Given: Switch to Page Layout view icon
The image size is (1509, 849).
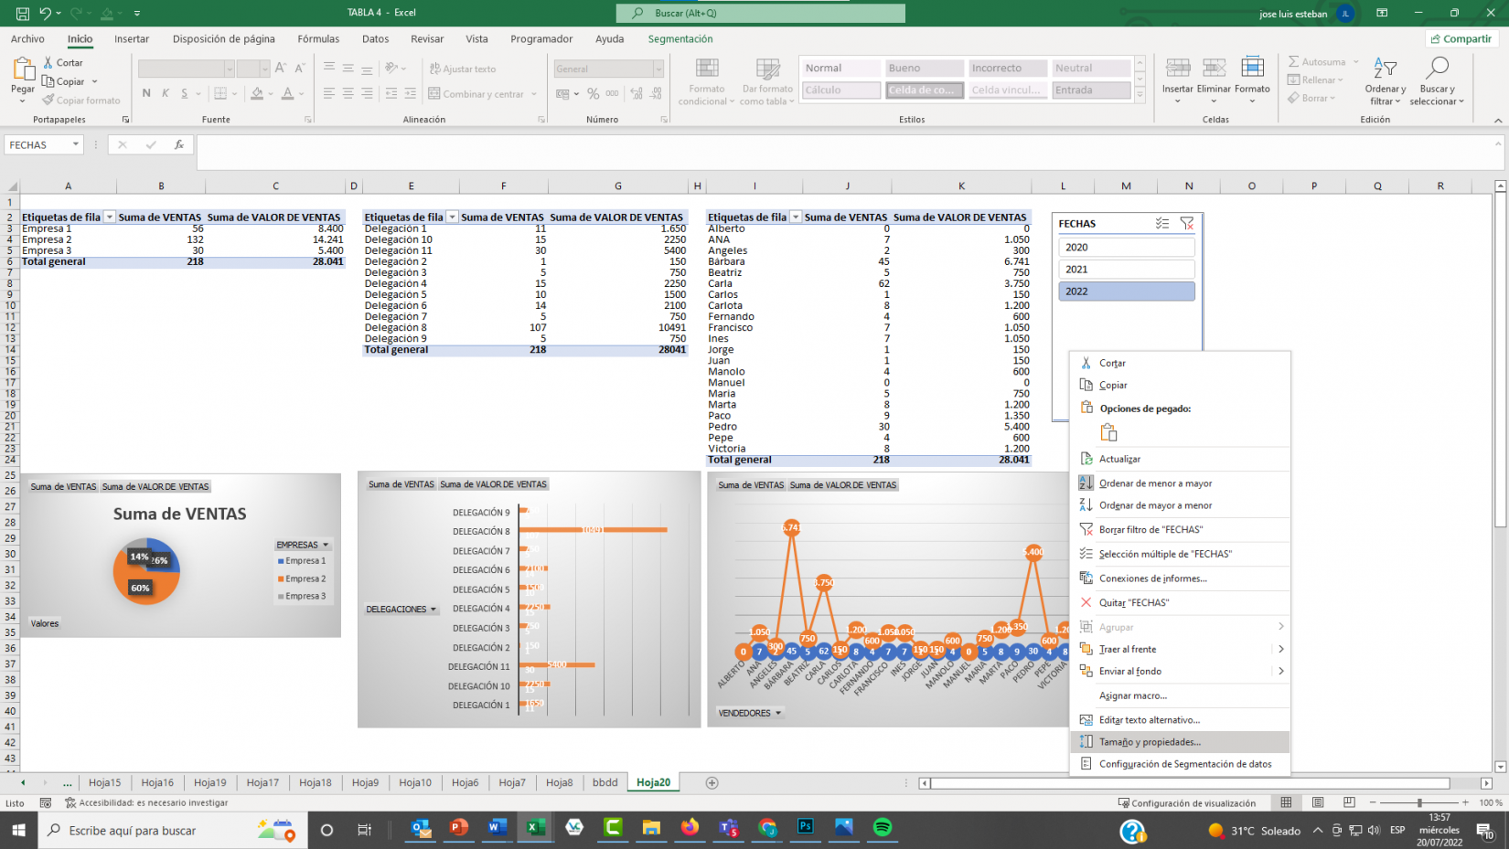Looking at the screenshot, I should 1318,802.
